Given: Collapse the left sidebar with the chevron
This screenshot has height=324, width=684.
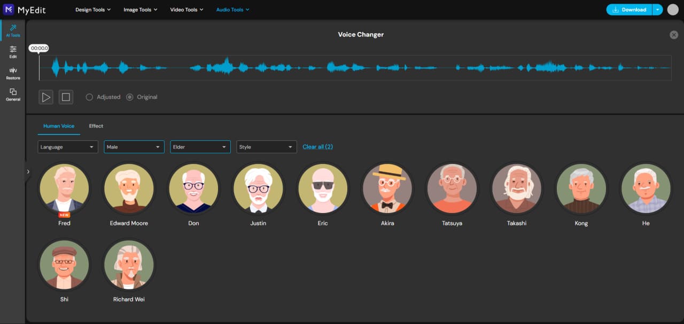Looking at the screenshot, I should (28, 171).
